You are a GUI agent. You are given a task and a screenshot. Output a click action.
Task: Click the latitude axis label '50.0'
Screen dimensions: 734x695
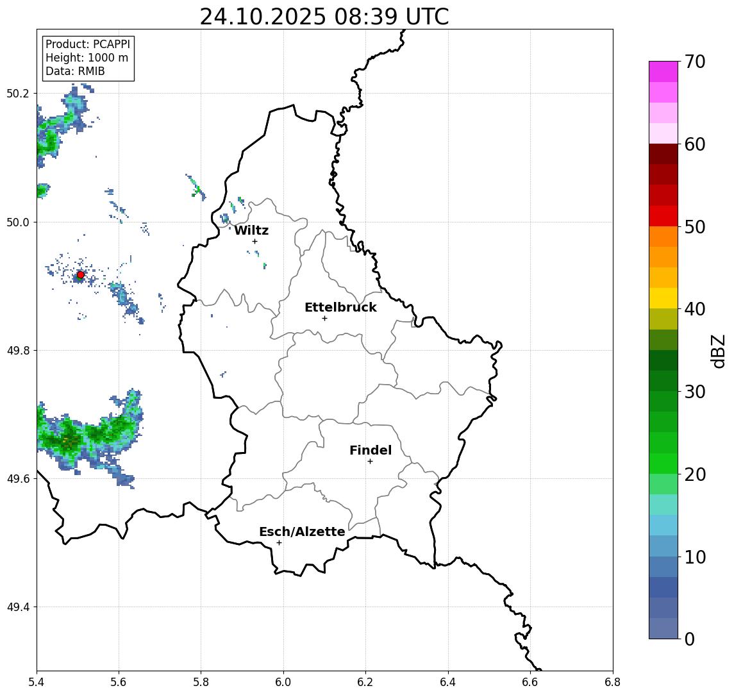[x=18, y=222]
